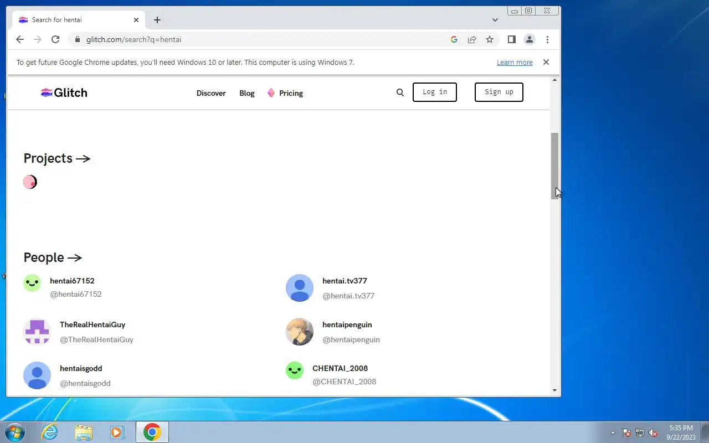Screen dimensions: 709x443
Task: Open CHENTAI_2008's green smiley avatar
Action: [295, 370]
